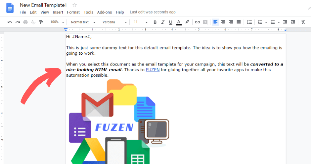
Task: Click the Insert link icon
Action: [x=197, y=22]
